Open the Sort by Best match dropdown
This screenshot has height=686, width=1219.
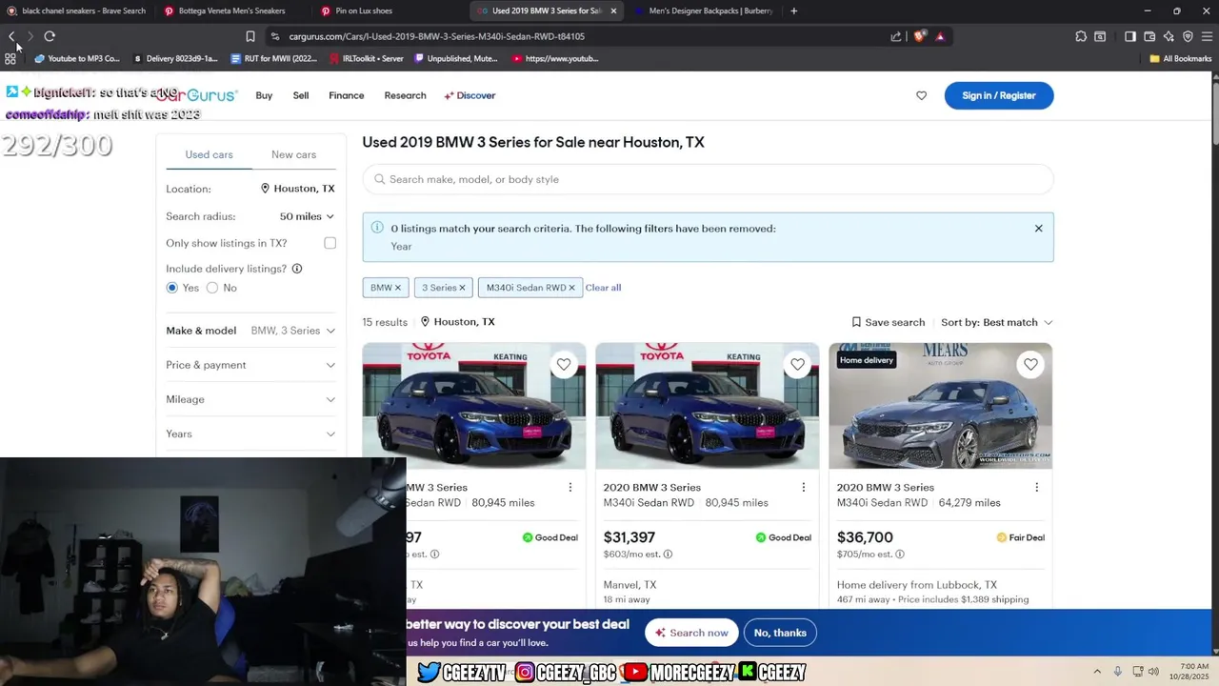click(x=996, y=322)
